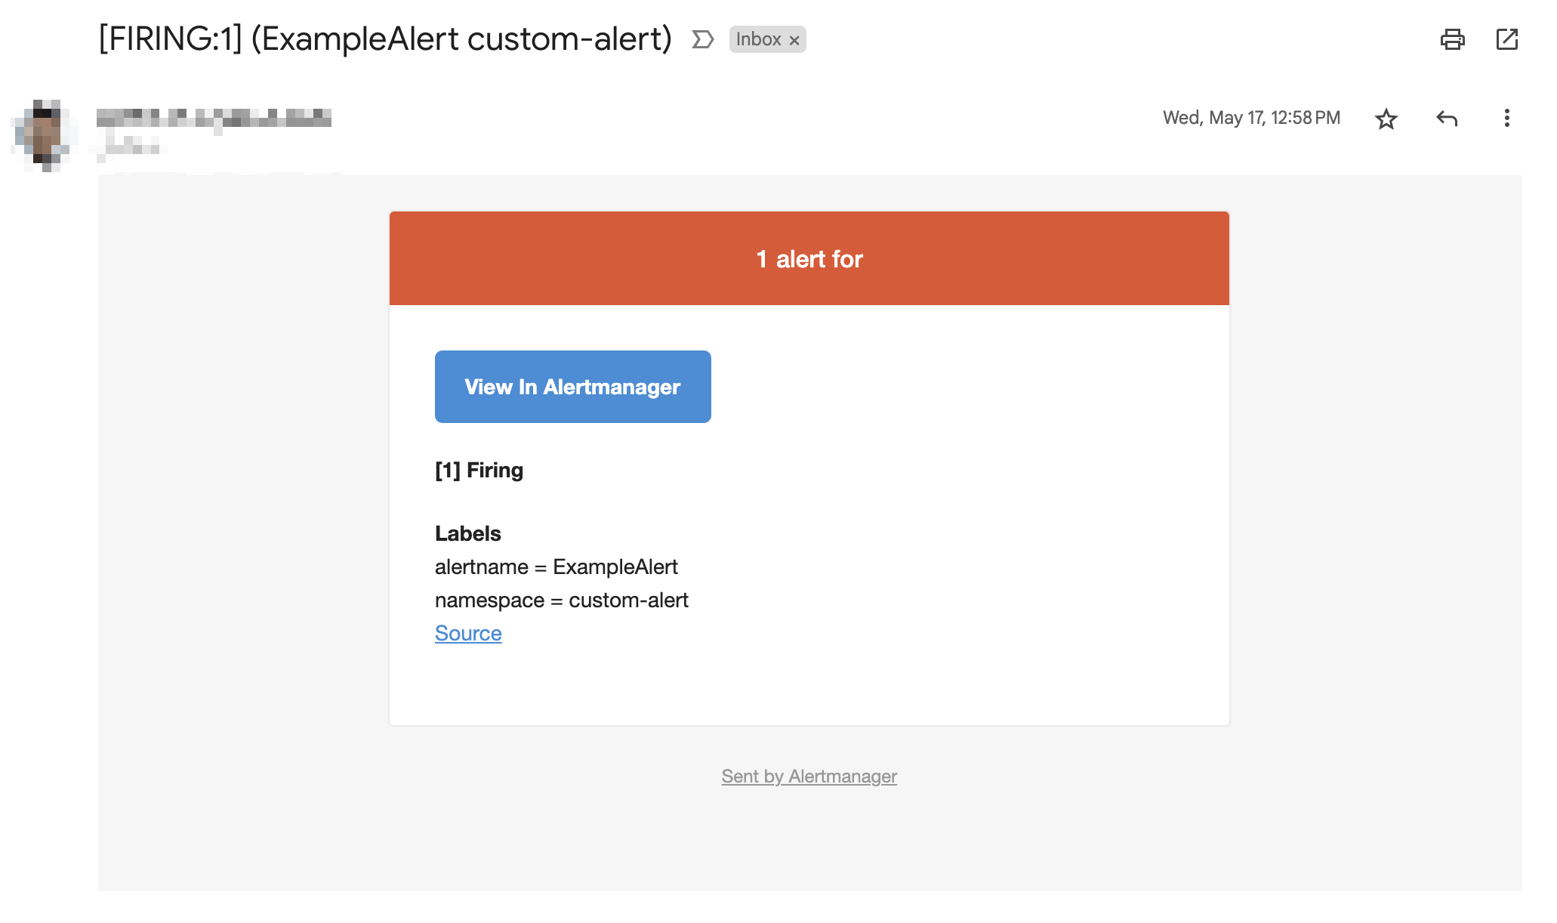Open the email in a new window

tap(1507, 39)
